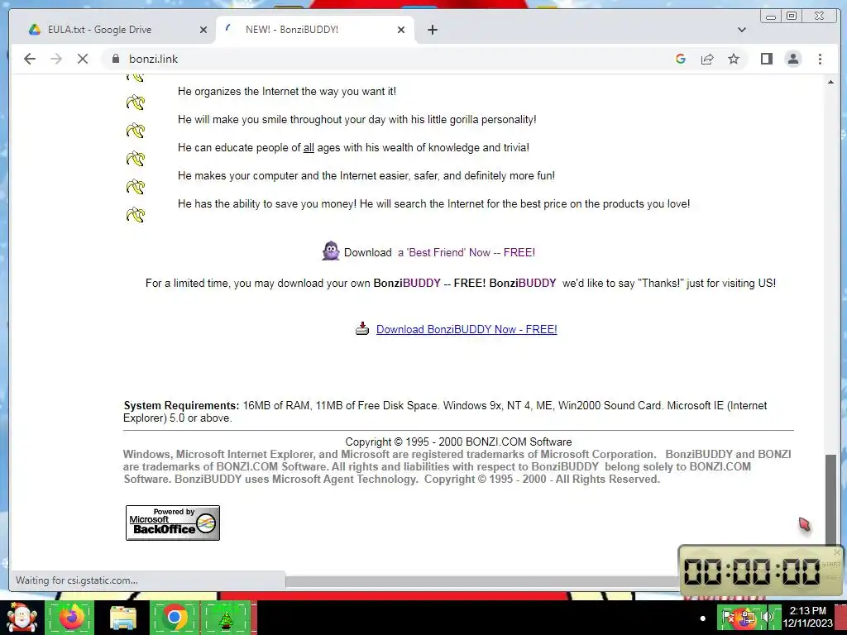Bookmark this page with the star icon
The width and height of the screenshot is (847, 635).
tap(734, 59)
